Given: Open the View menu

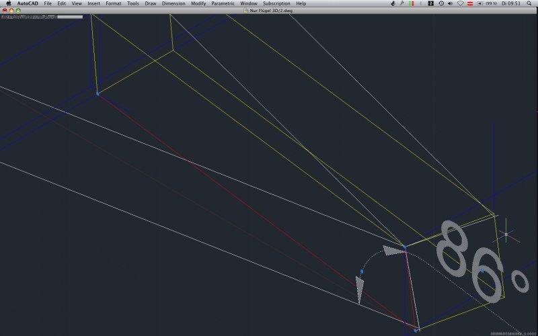Looking at the screenshot, I should (x=77, y=3).
